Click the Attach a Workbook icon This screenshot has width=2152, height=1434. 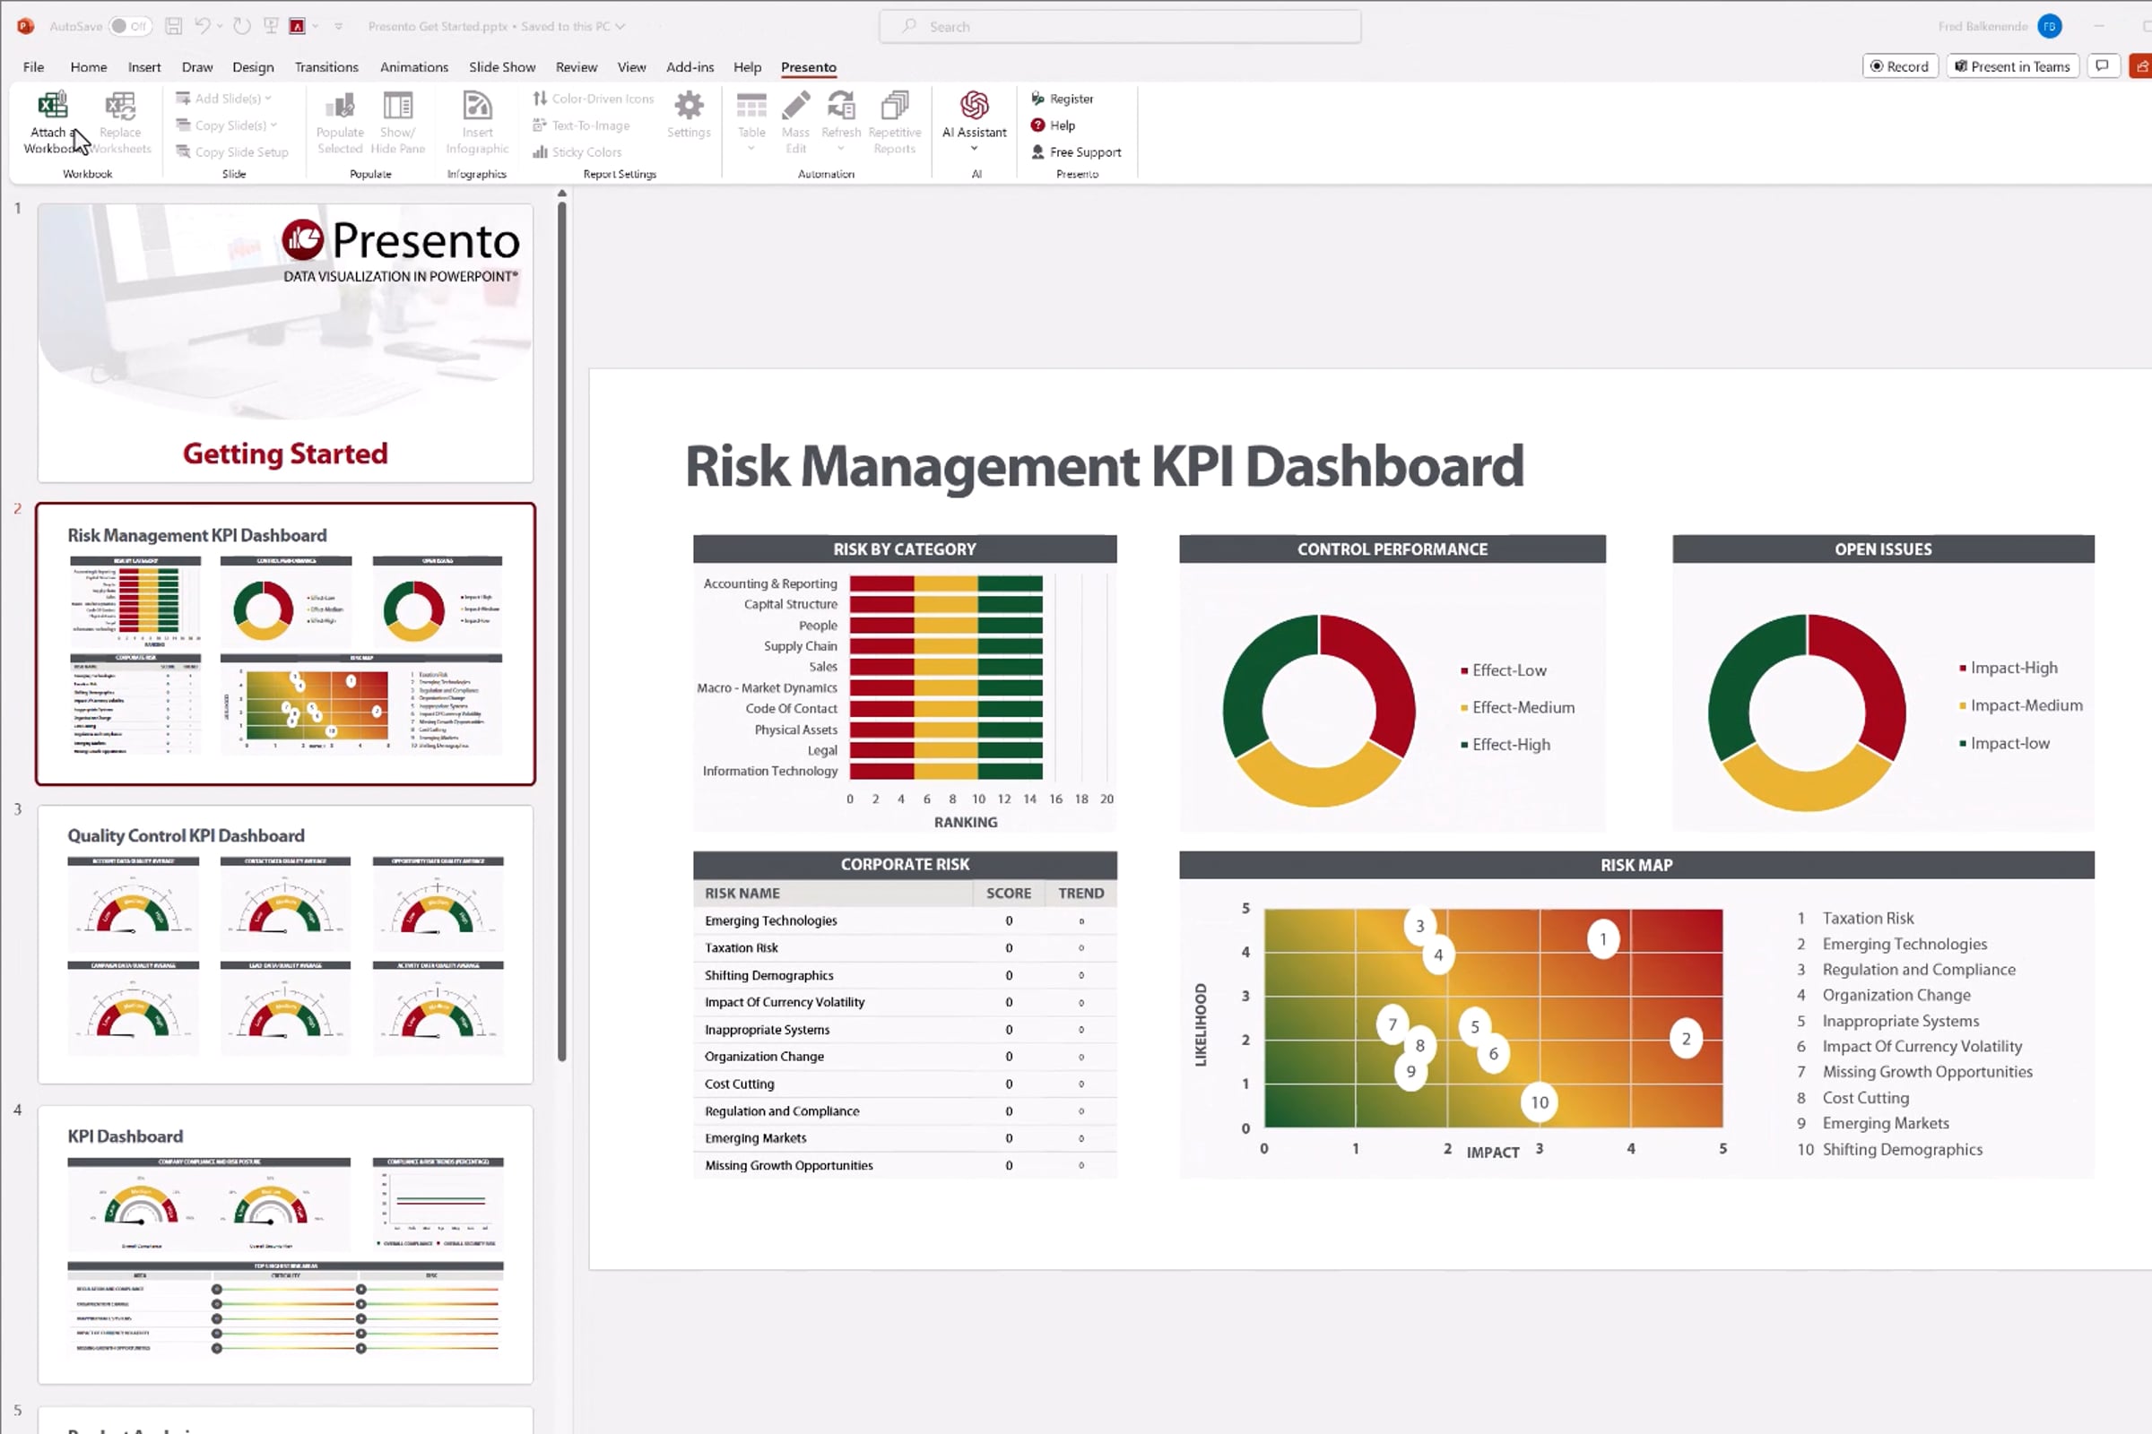tap(52, 106)
